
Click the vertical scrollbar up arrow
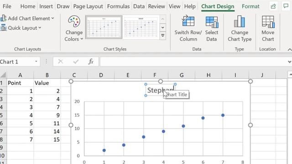[290, 75]
